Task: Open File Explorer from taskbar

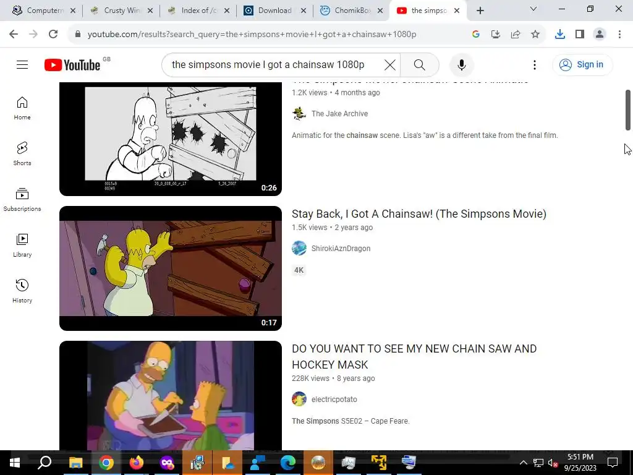Action: (75, 463)
